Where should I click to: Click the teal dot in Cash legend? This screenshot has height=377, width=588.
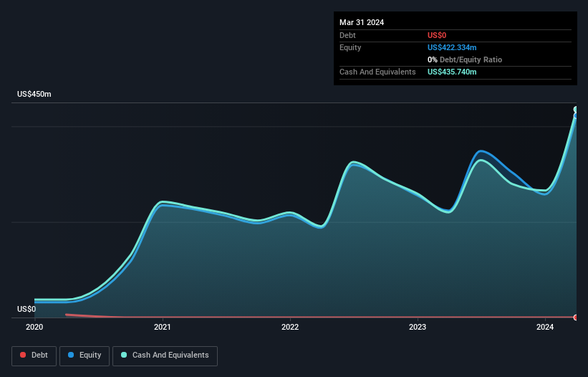[x=124, y=355]
